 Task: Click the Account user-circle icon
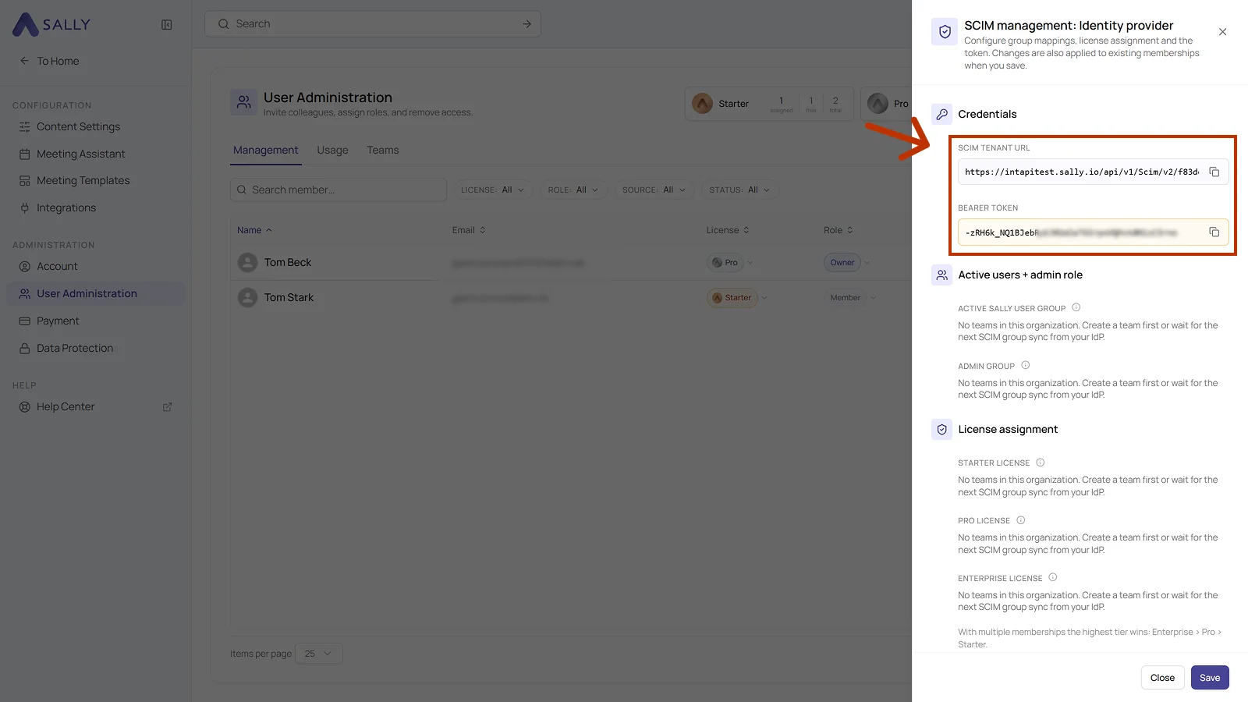pos(25,266)
